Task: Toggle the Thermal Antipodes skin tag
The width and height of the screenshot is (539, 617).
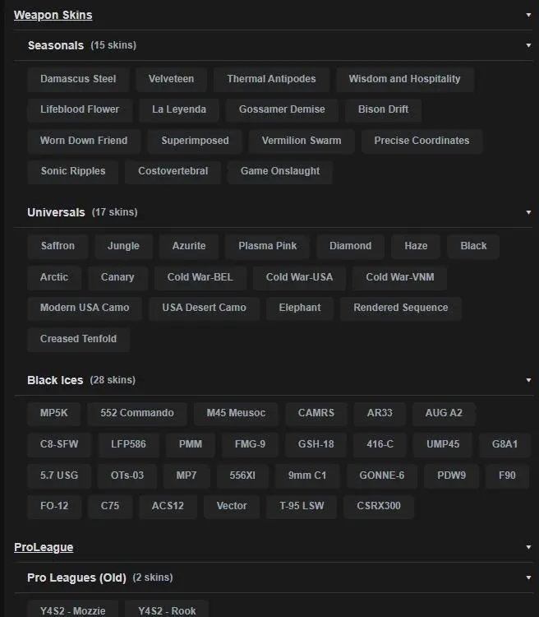Action: [x=271, y=79]
